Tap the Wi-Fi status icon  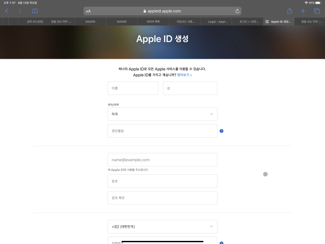[306, 3]
